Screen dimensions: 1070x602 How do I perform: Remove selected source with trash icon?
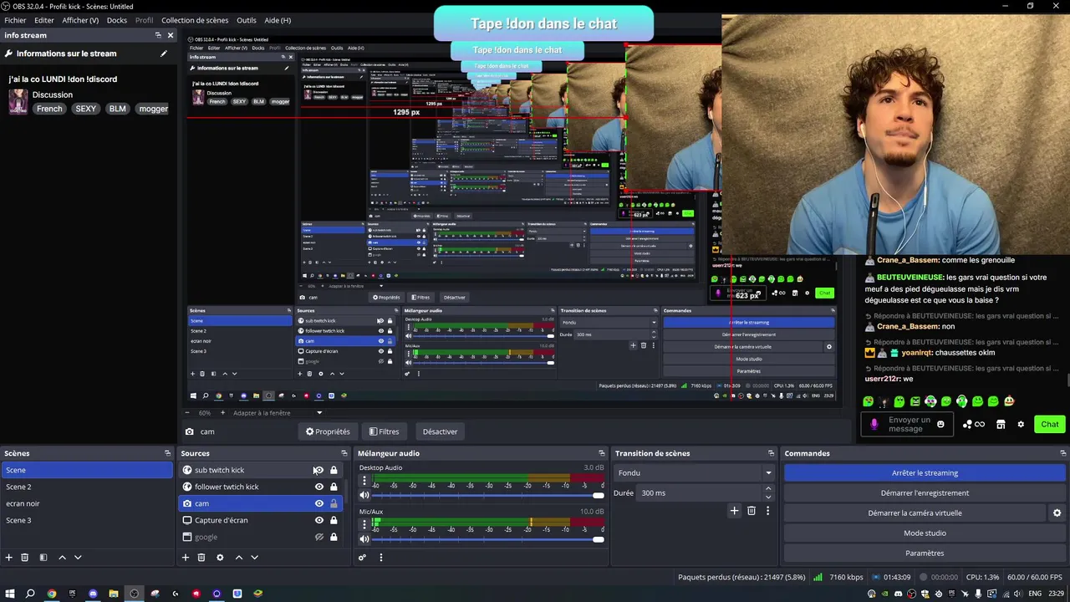[x=201, y=558]
